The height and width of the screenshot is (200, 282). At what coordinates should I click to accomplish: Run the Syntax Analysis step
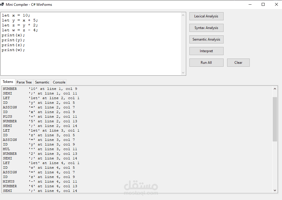(x=206, y=28)
